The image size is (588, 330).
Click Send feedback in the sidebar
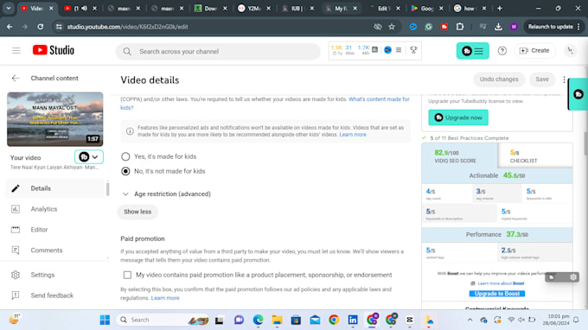tap(55, 295)
